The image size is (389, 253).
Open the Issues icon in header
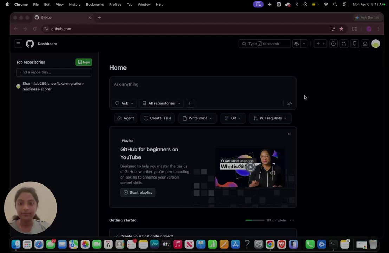(x=333, y=44)
